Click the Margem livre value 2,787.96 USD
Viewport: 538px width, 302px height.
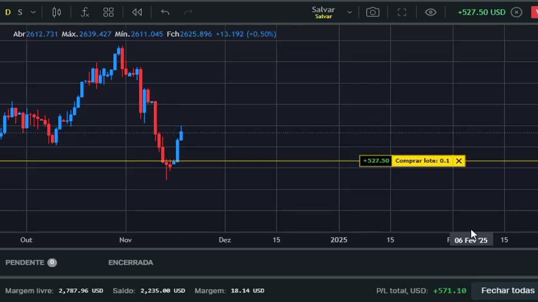[x=81, y=291]
